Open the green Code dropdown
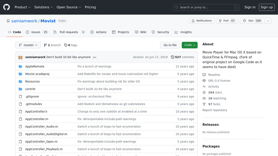This screenshot has width=278, height=156. coord(189,45)
